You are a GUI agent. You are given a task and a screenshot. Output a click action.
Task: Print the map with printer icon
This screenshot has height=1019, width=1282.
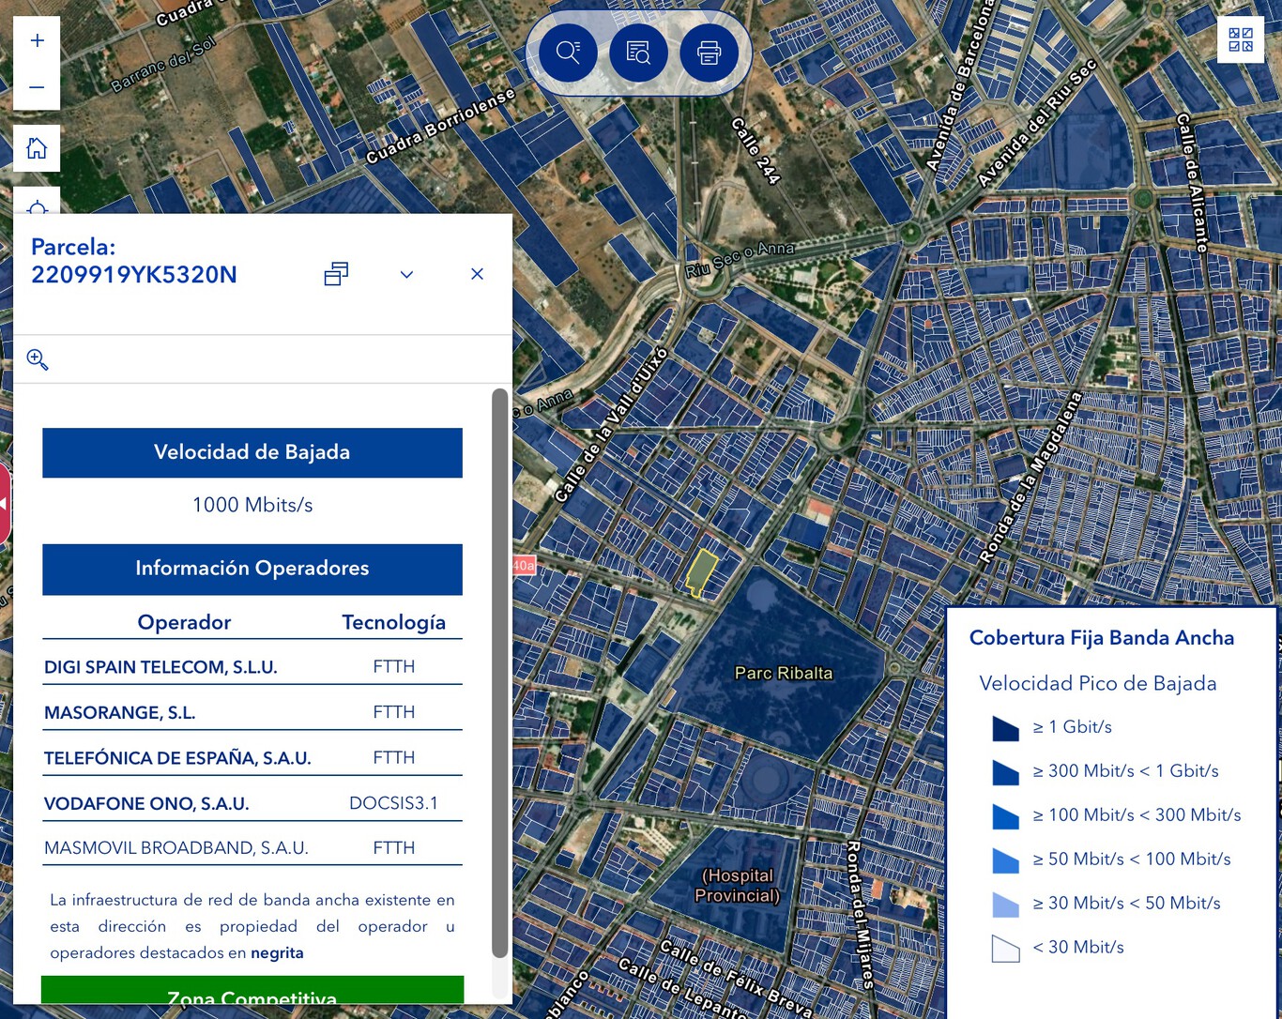tap(709, 52)
